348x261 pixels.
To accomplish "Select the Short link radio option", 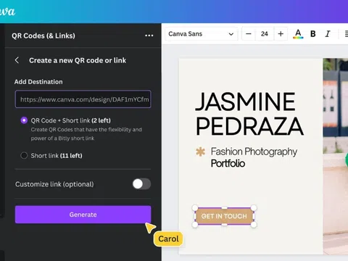I will tap(24, 155).
